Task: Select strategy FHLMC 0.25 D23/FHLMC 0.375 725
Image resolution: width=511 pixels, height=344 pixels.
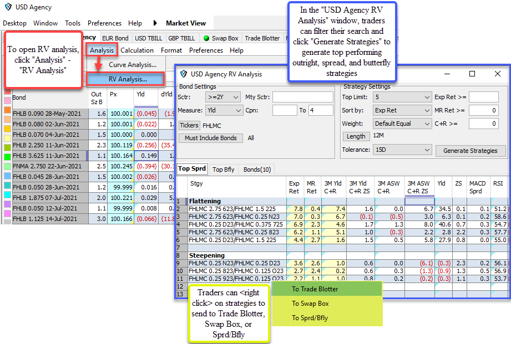Action: 236,224
